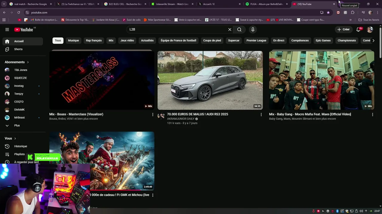Open Shorts in the sidebar
Screen dimensions: 382x214
23,49
